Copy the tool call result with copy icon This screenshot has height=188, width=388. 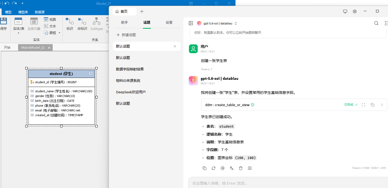pos(373,105)
